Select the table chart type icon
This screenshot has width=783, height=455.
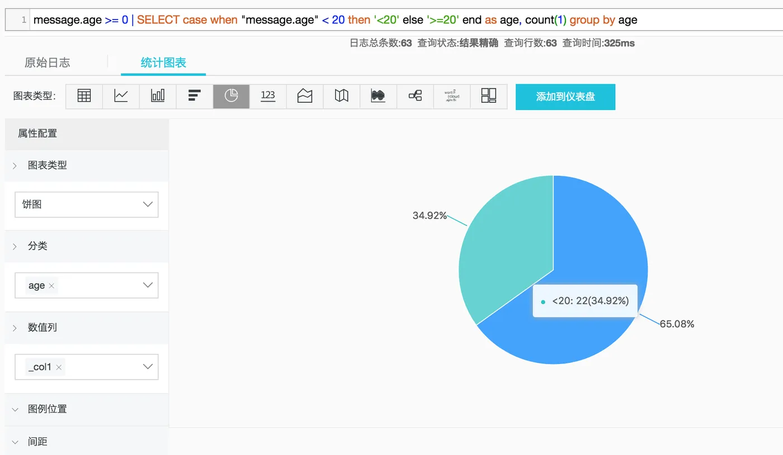click(84, 96)
